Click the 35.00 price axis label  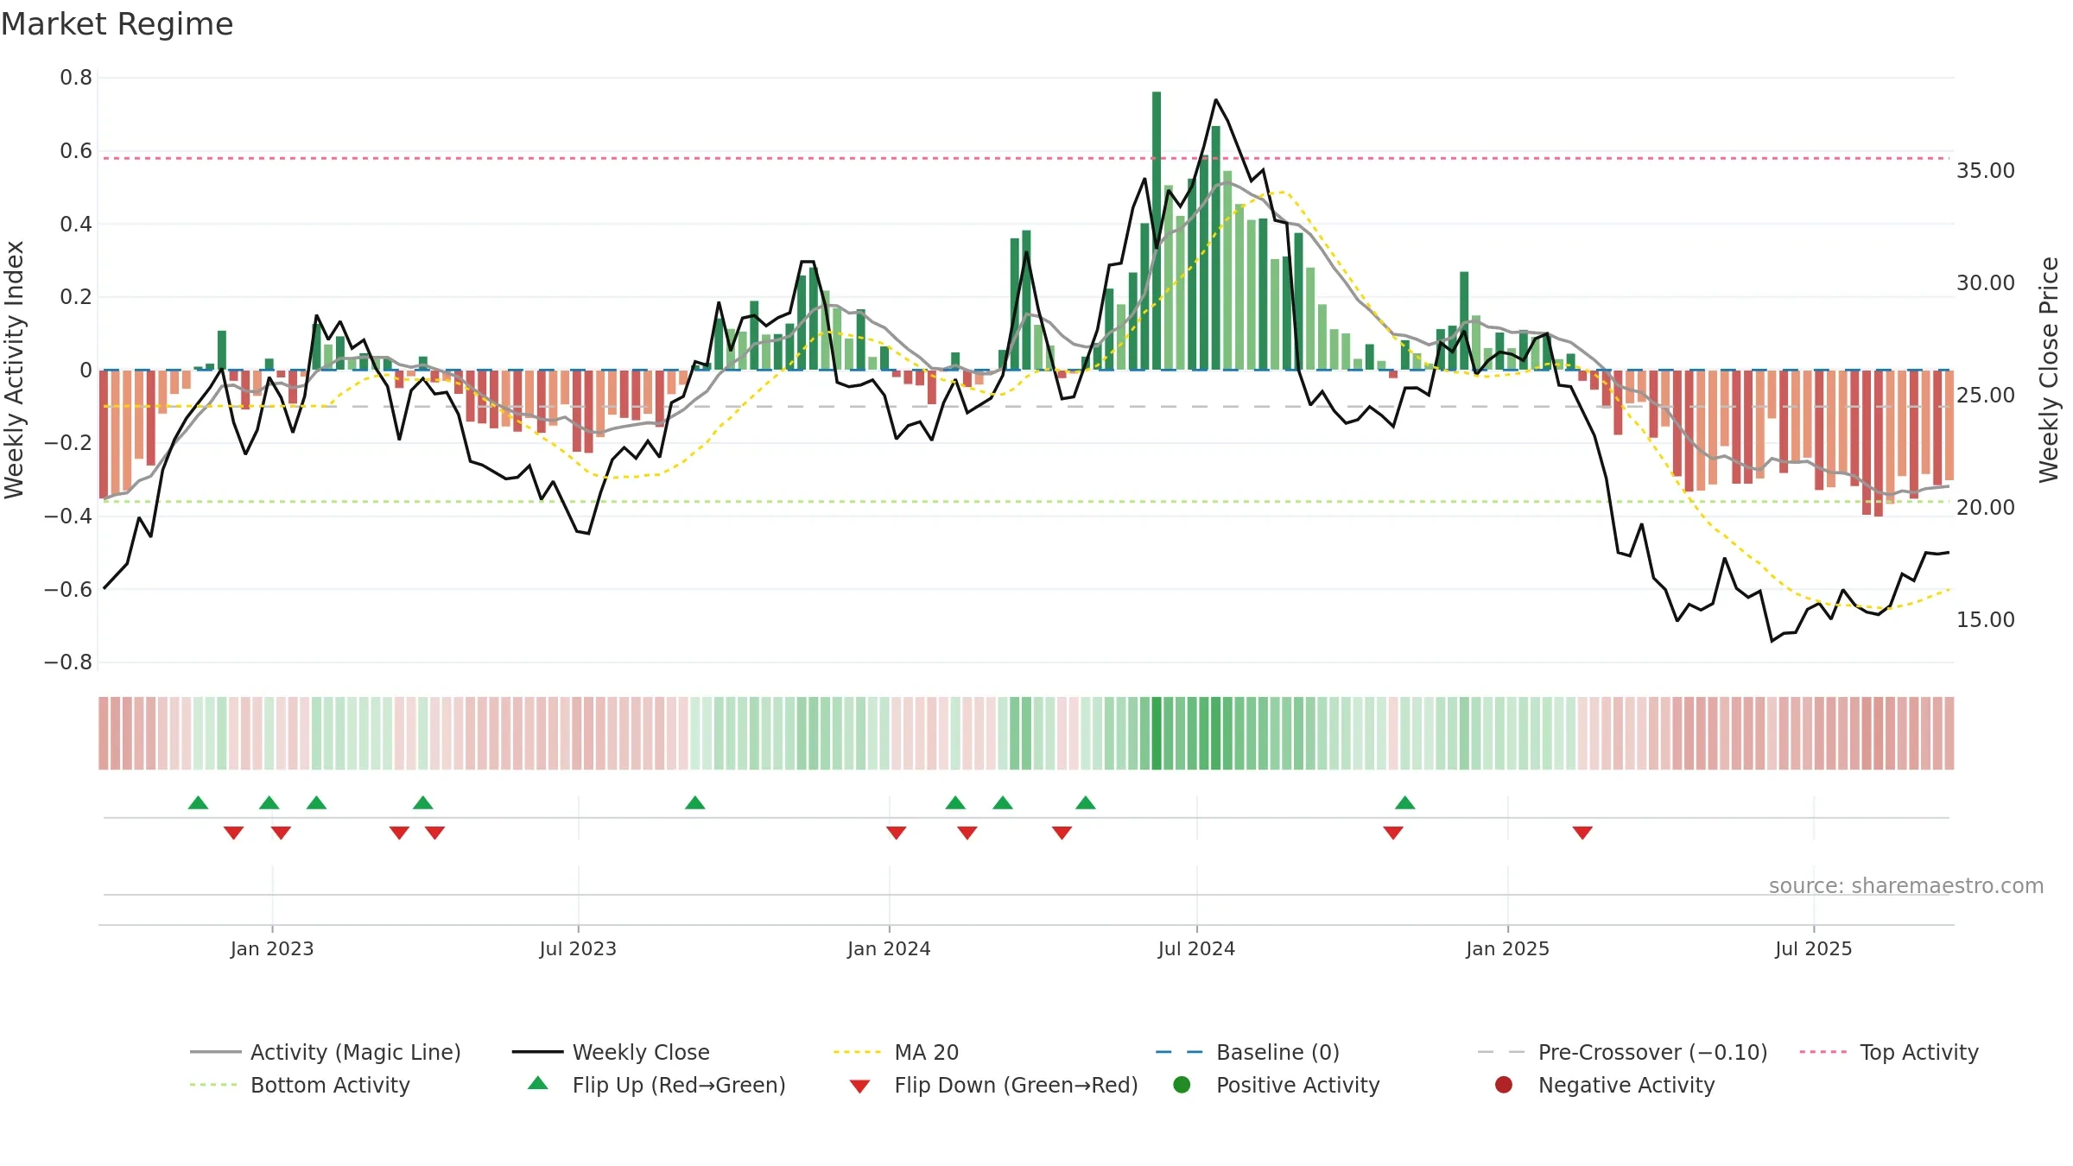(x=1986, y=171)
